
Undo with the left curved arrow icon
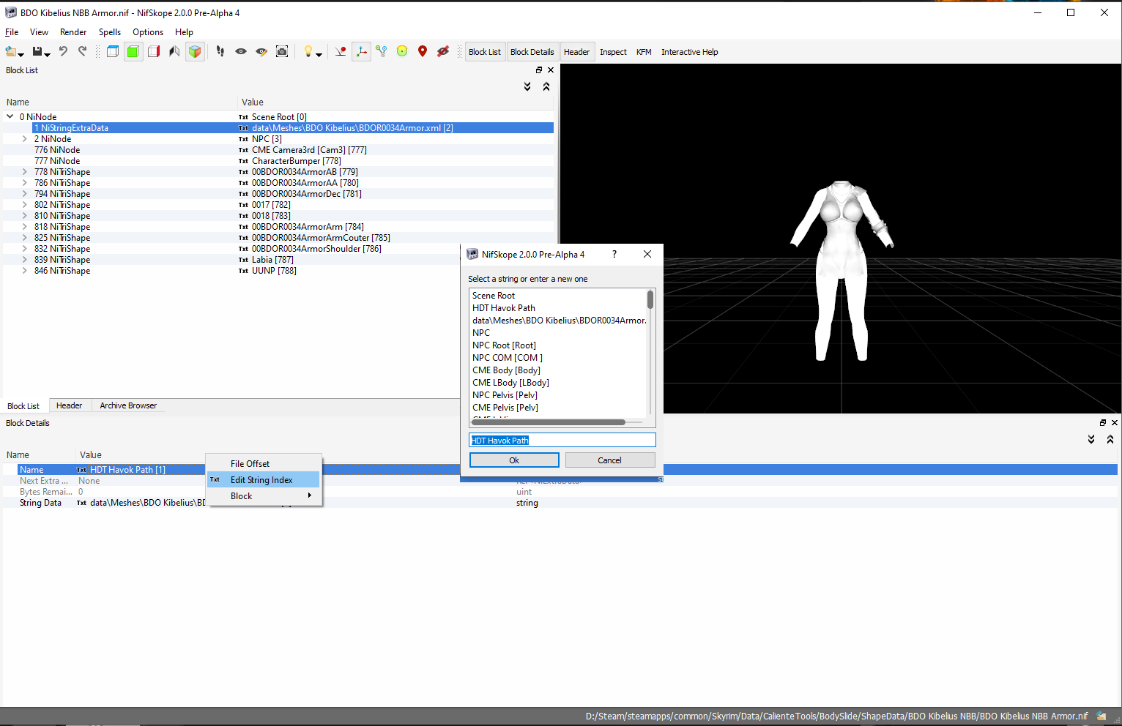[x=63, y=51]
